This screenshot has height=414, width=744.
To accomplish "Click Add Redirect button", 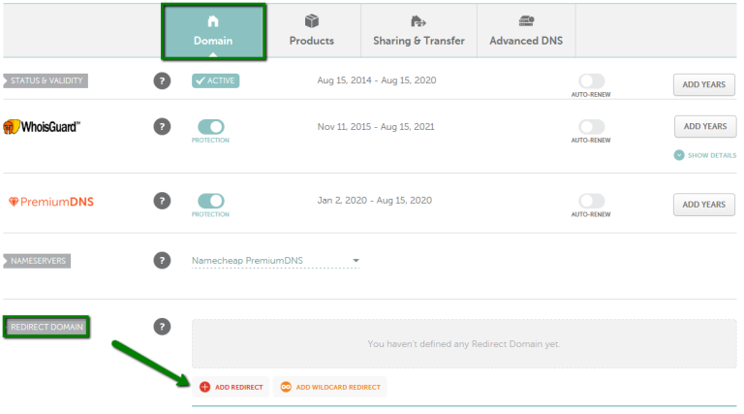I will [231, 387].
